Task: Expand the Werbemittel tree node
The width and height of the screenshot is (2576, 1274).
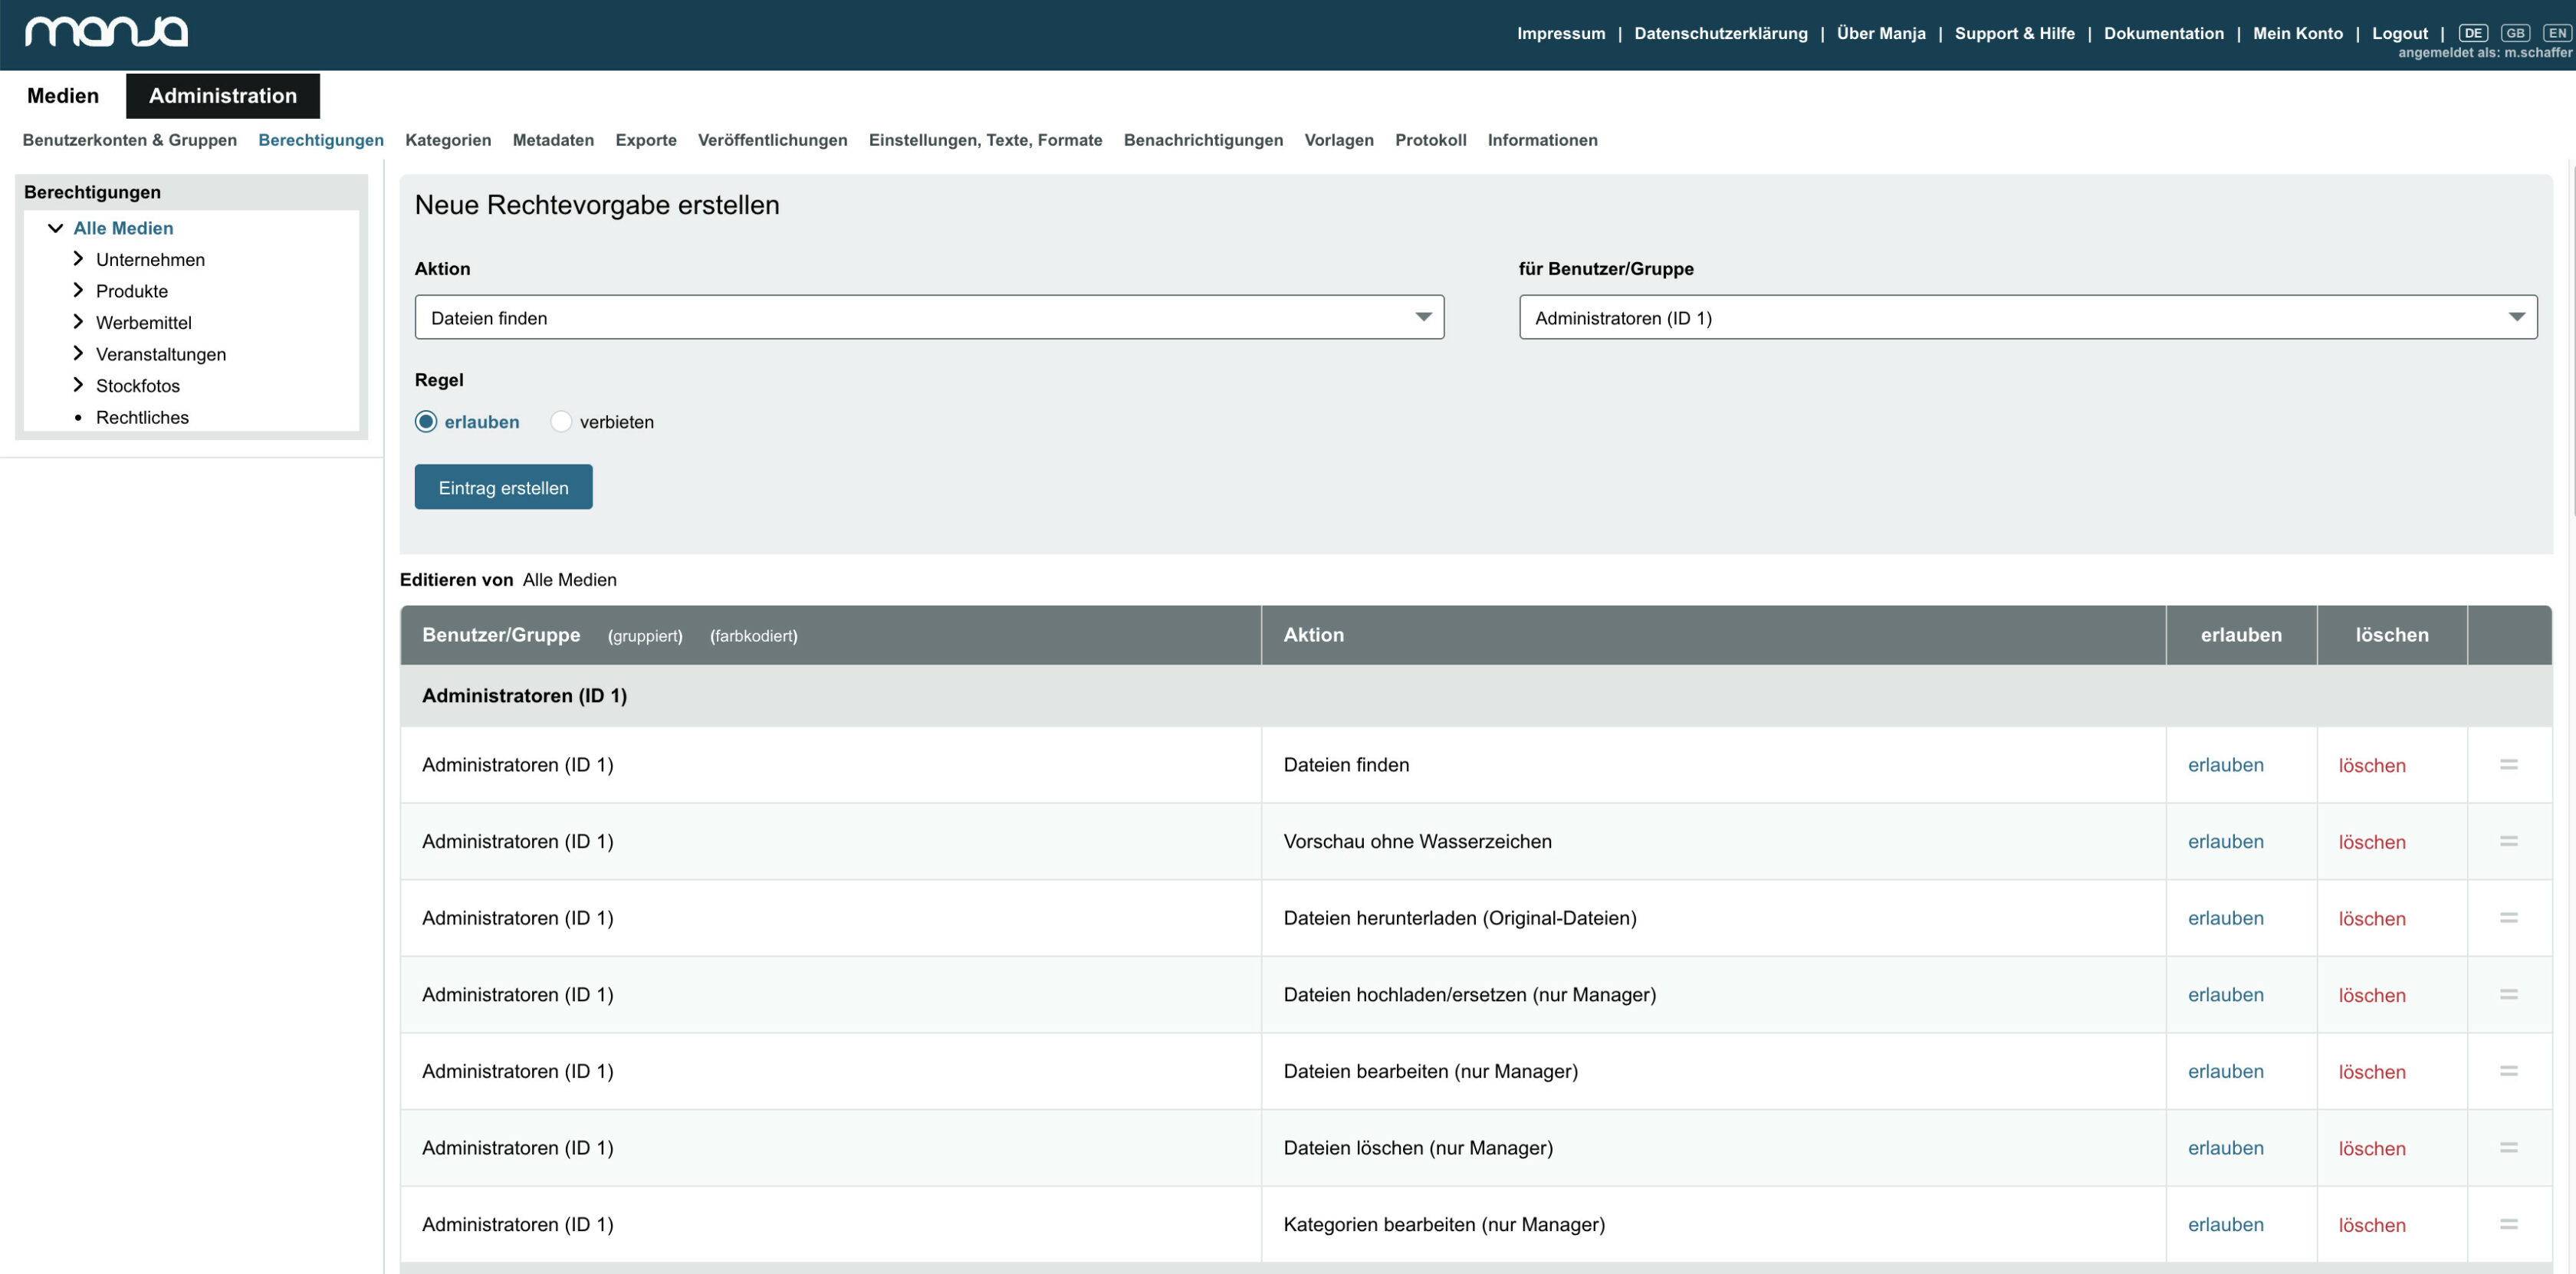Action: (78, 322)
